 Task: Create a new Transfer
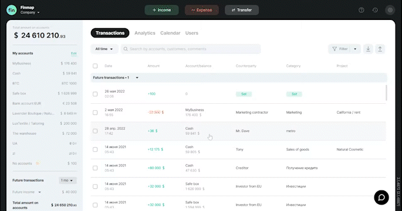(242, 10)
